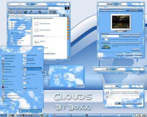
Task: Click the Search magnifier toolbar icon
Action: (31, 12)
